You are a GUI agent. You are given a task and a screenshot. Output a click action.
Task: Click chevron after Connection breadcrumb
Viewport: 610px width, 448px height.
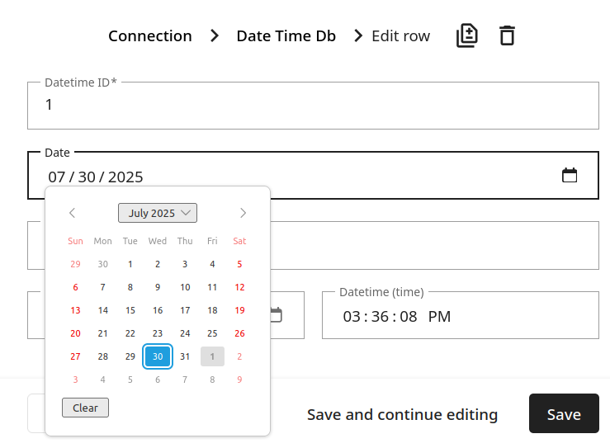(x=215, y=35)
